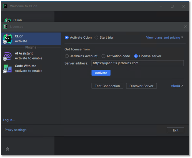Click the Server address input field

click(138, 63)
